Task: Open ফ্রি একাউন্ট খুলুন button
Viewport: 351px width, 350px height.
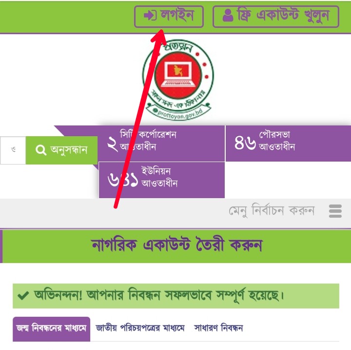Action: (276, 17)
